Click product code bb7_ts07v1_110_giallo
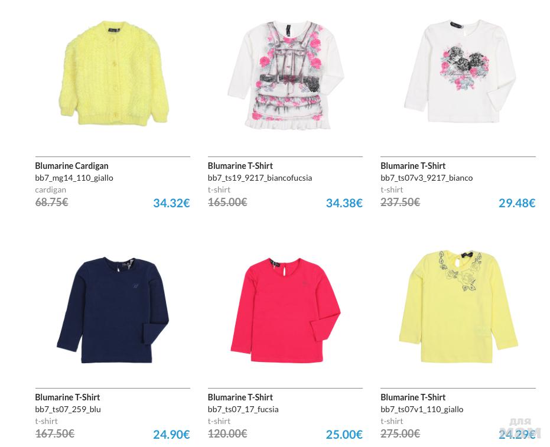The width and height of the screenshot is (550, 447). [422, 409]
